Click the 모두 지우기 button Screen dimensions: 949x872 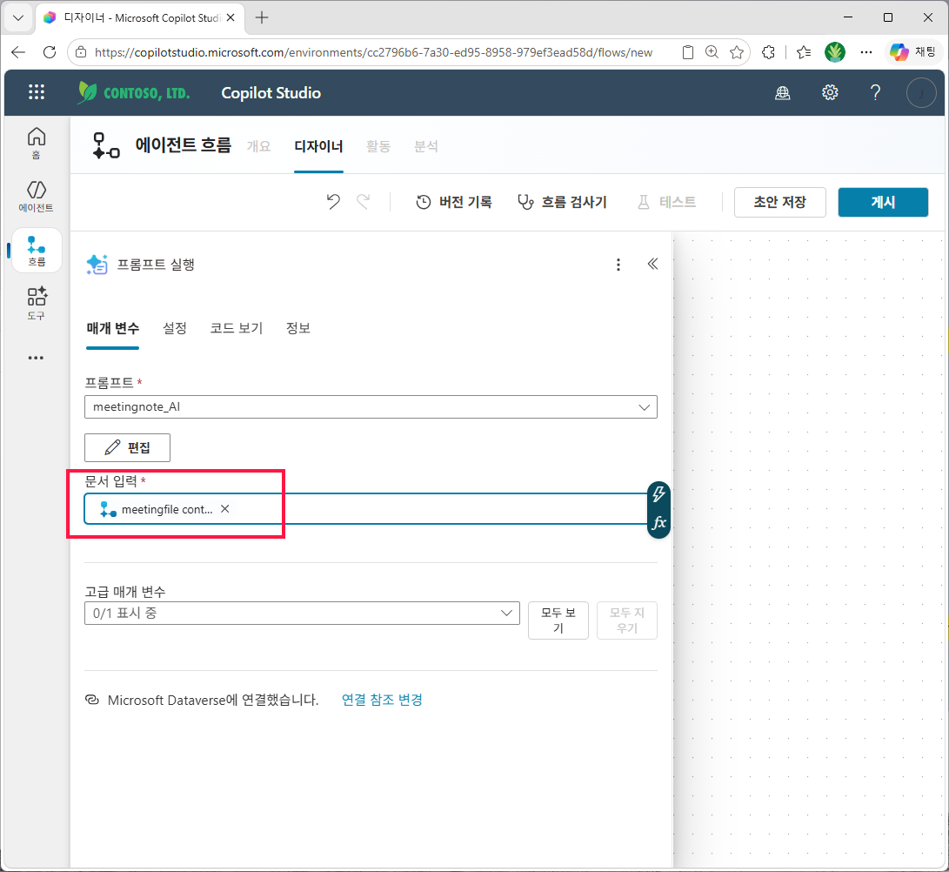tap(627, 620)
